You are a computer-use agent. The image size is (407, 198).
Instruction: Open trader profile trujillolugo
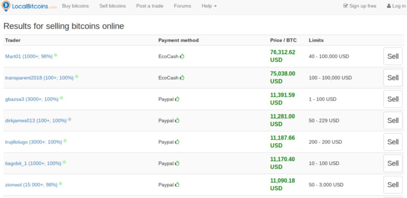33,142
